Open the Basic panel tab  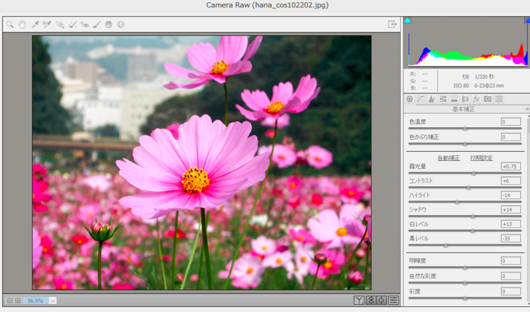tap(409, 99)
